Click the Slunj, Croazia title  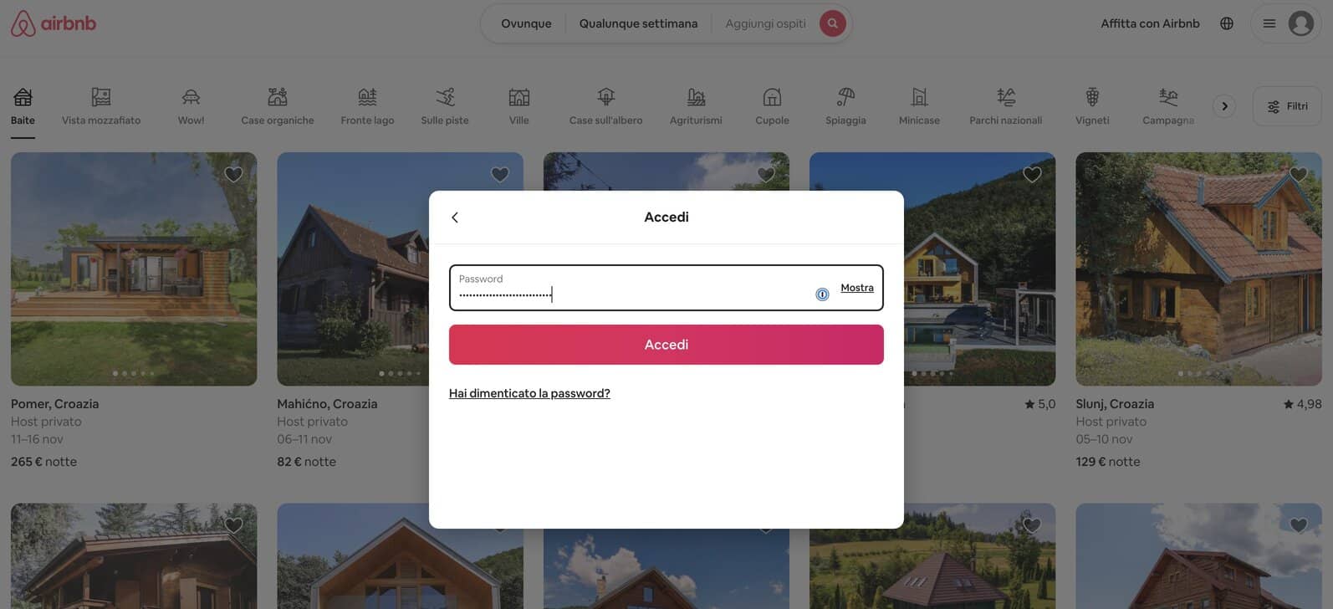tap(1115, 404)
